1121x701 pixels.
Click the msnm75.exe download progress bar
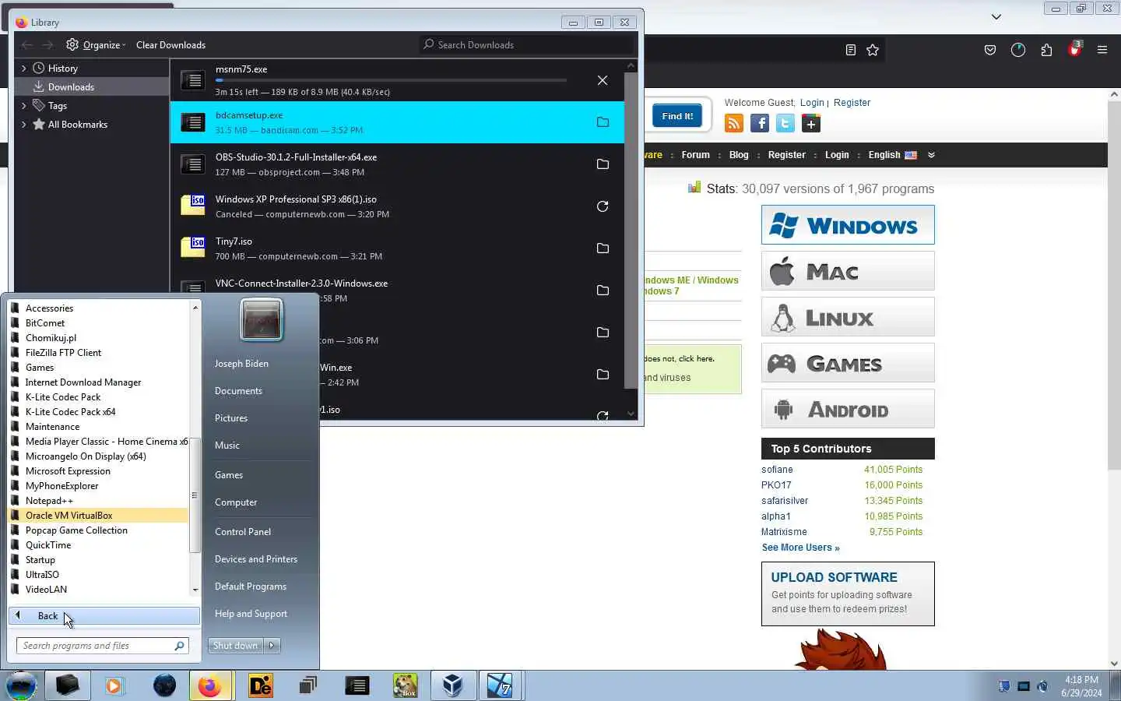pyautogui.click(x=391, y=80)
